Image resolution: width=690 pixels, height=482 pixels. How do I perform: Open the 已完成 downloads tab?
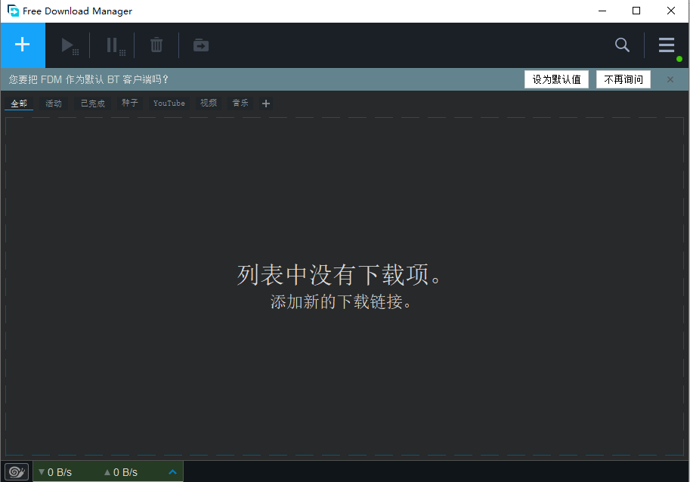(x=91, y=103)
